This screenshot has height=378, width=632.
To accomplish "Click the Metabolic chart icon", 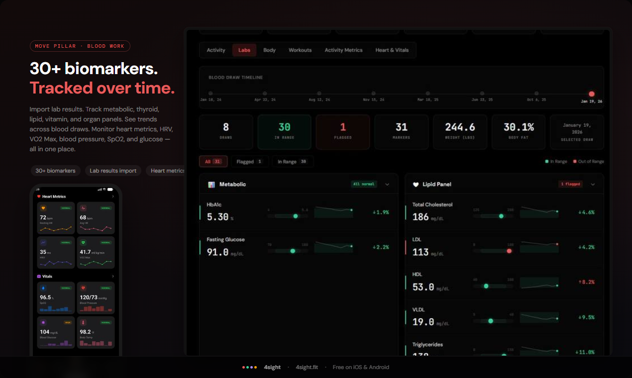I will (x=211, y=185).
